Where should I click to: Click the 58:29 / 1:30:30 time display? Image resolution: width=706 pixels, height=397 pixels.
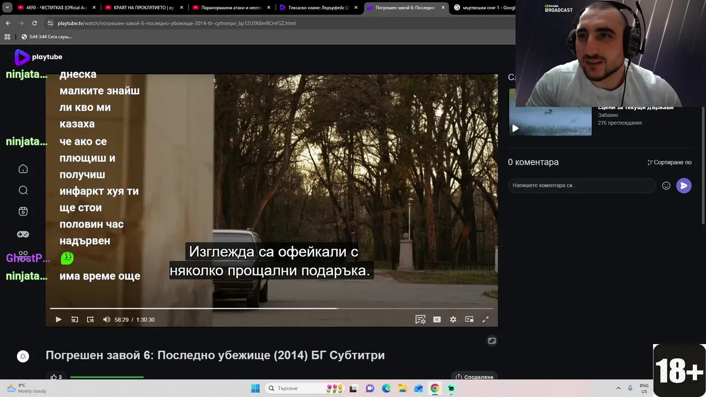[x=135, y=320]
